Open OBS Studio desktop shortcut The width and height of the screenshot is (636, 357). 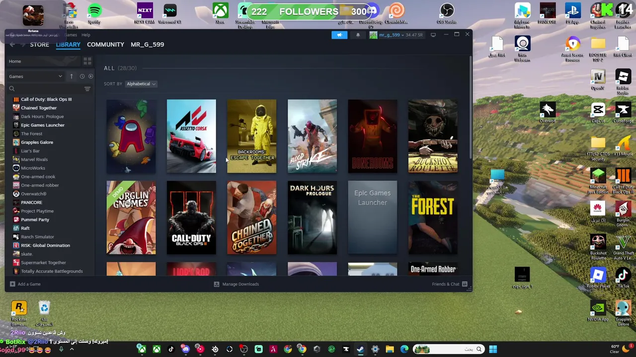(447, 13)
